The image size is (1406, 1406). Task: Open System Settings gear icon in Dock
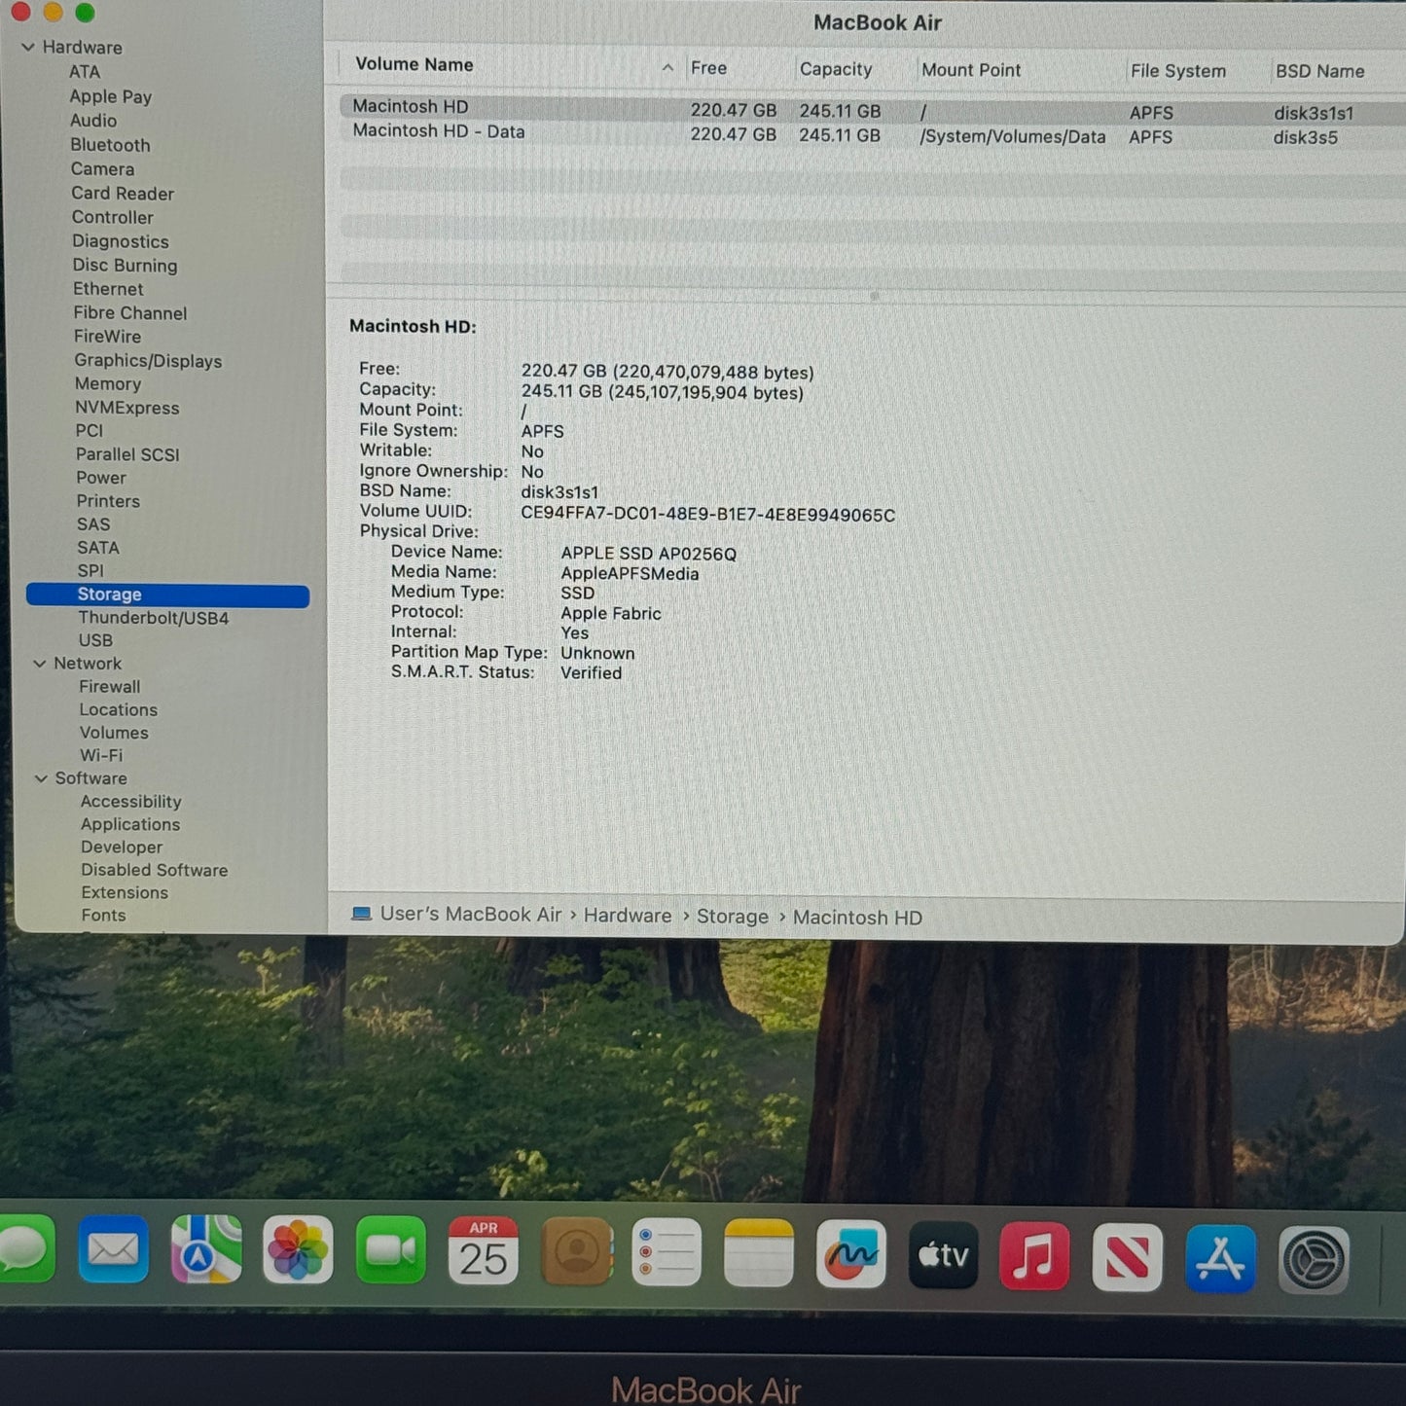tap(1313, 1261)
